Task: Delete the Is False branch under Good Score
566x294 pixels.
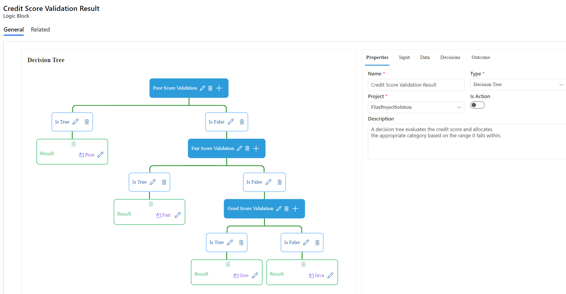Action: (317, 242)
